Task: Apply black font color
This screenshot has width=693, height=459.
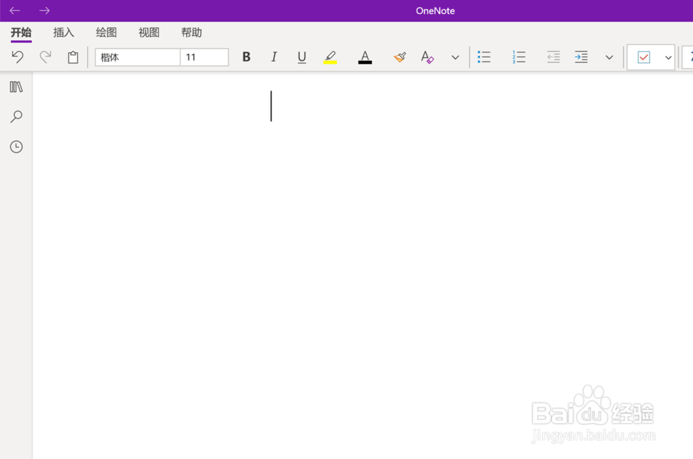Action: click(x=365, y=57)
